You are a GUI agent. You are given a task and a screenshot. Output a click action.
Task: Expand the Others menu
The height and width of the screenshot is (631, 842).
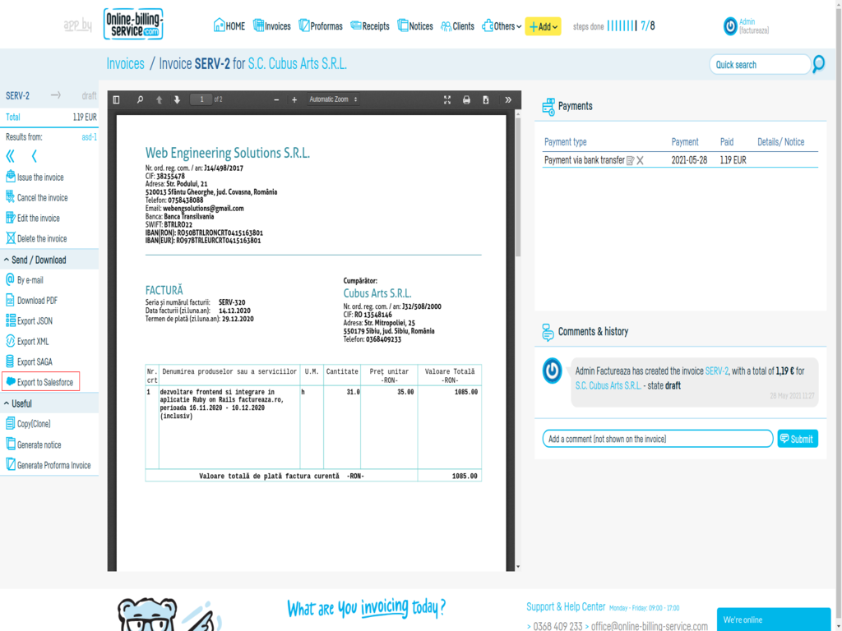(x=502, y=26)
